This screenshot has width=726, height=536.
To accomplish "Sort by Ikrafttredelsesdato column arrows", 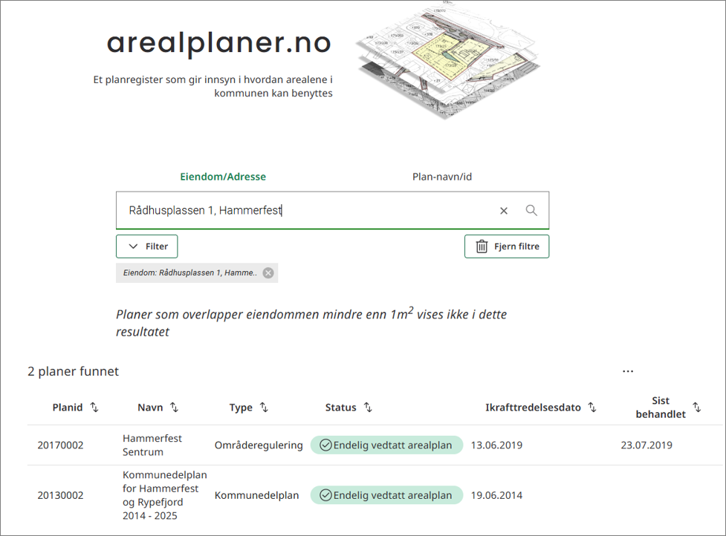I will [x=592, y=407].
